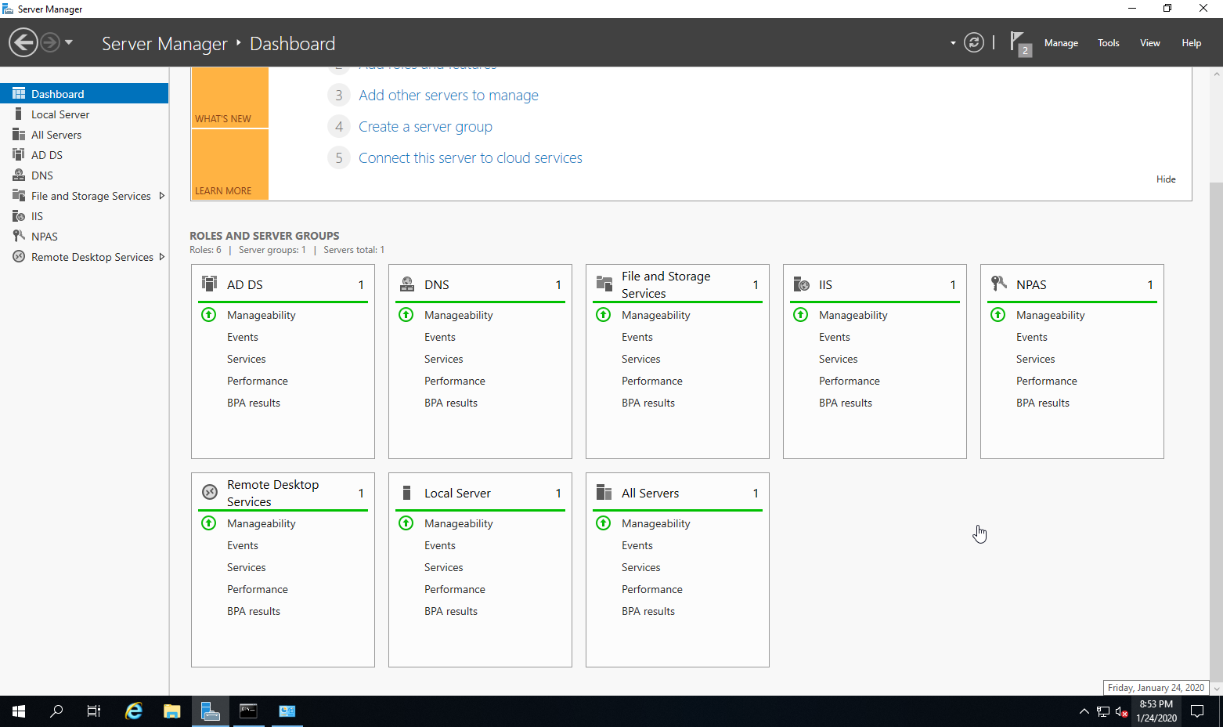Click the IIS Manageability green status icon
This screenshot has height=727, width=1223.
[x=801, y=315]
